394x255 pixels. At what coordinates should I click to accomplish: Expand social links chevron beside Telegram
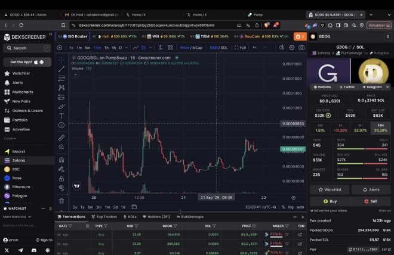(387, 87)
